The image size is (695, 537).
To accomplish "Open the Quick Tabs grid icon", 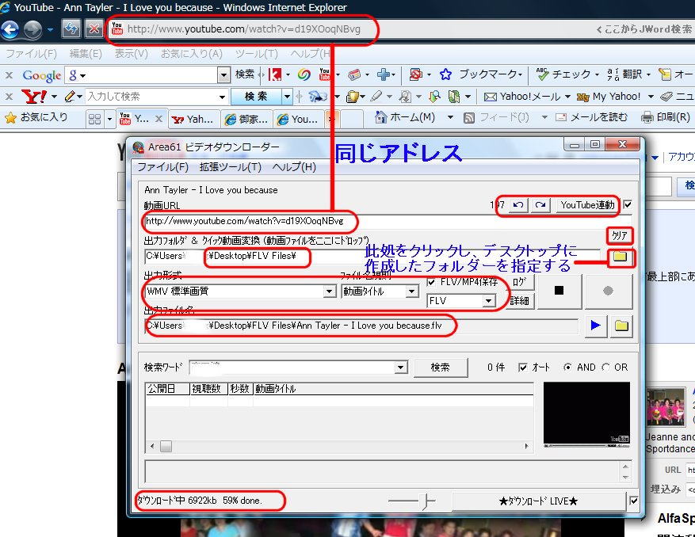I will (x=94, y=119).
